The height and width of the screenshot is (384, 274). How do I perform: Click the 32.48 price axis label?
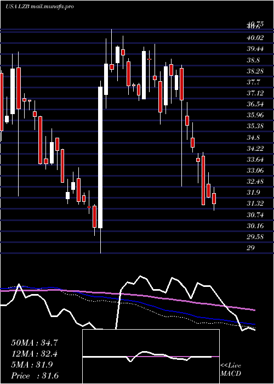255,182
